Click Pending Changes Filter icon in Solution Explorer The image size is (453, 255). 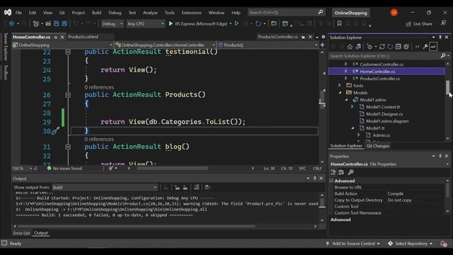[369, 47]
